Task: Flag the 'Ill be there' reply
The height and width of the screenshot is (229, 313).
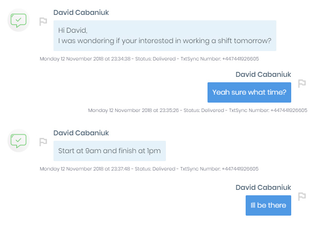Action: (302, 196)
